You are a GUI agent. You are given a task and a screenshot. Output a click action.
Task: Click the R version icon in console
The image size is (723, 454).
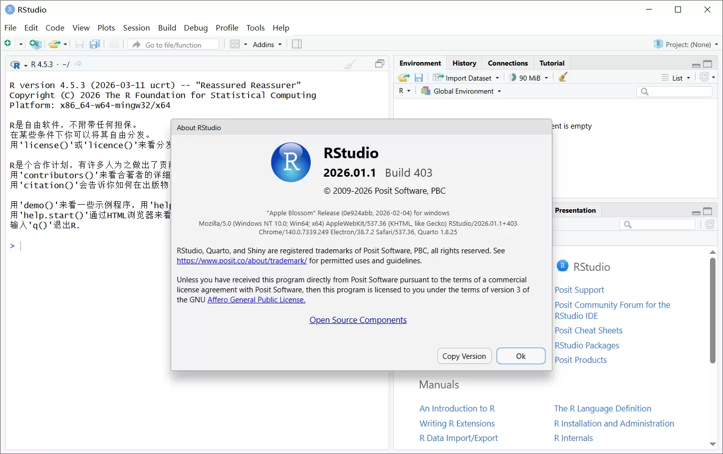tap(16, 65)
